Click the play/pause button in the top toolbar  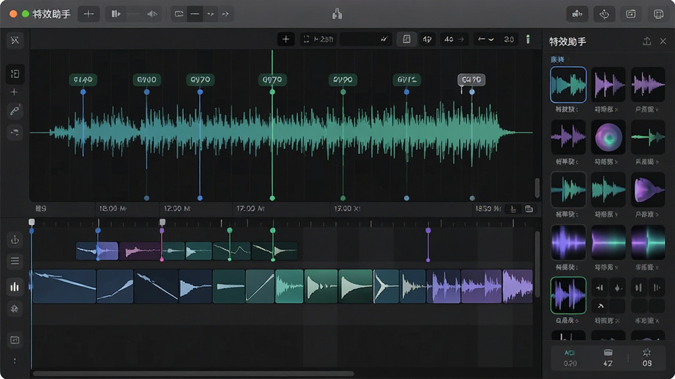click(x=115, y=14)
